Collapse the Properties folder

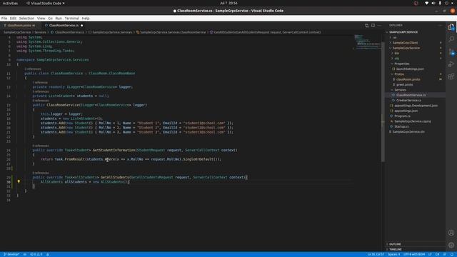pyautogui.click(x=401, y=64)
